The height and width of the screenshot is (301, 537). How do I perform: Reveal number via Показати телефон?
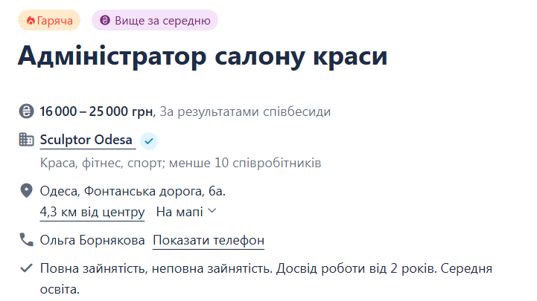point(209,240)
